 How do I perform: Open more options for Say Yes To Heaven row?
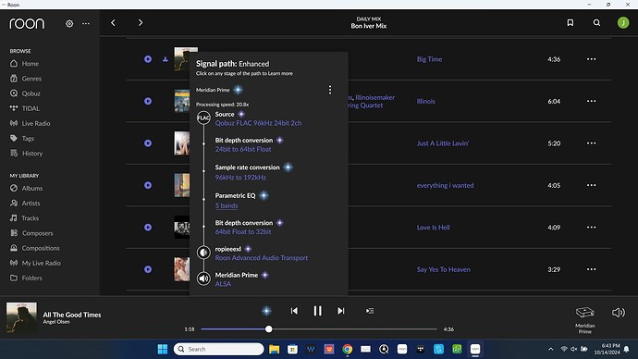coord(591,269)
